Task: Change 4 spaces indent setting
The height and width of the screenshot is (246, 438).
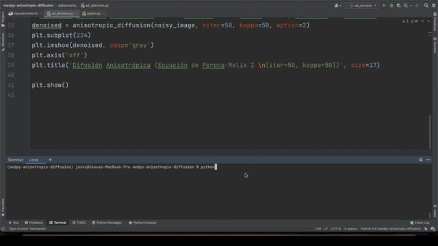Action: (350, 229)
